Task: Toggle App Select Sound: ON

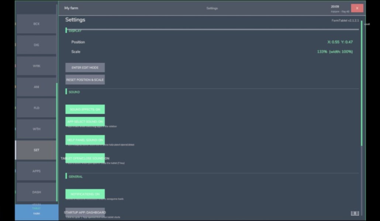Action: [85, 122]
